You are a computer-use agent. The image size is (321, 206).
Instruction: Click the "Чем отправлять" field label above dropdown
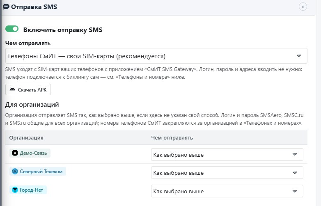[x=28, y=43]
